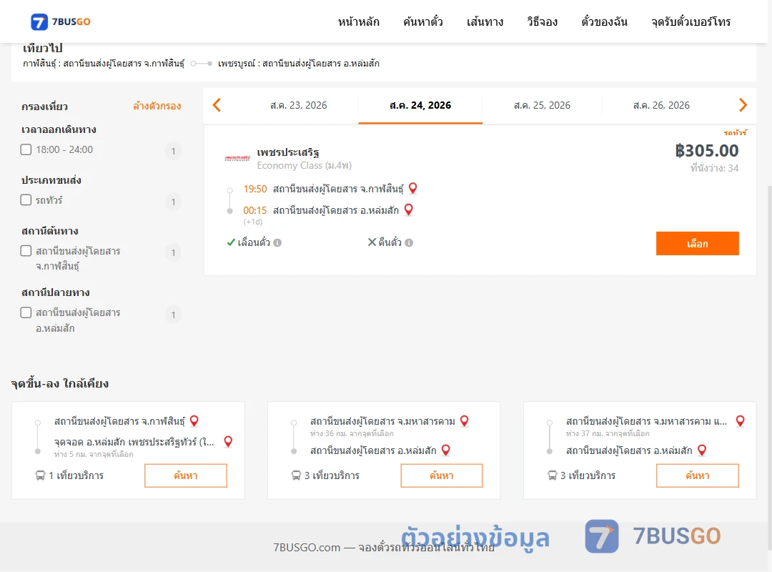The height and width of the screenshot is (572, 772).
Task: Click orange เลือก button for ฿305 trip
Action: click(697, 243)
